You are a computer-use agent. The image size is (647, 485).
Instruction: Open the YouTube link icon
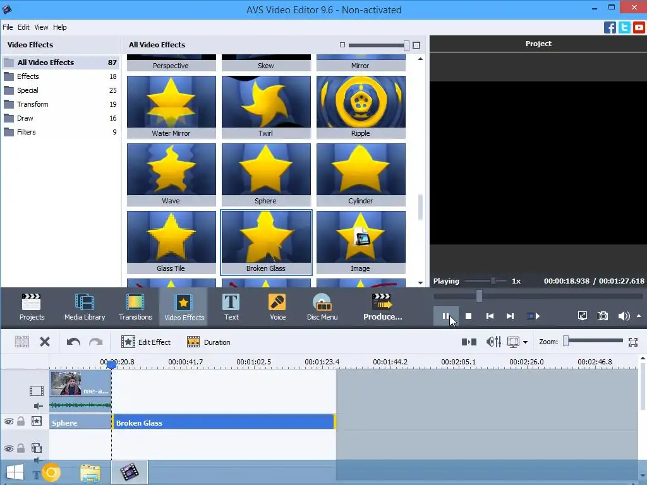(x=639, y=28)
